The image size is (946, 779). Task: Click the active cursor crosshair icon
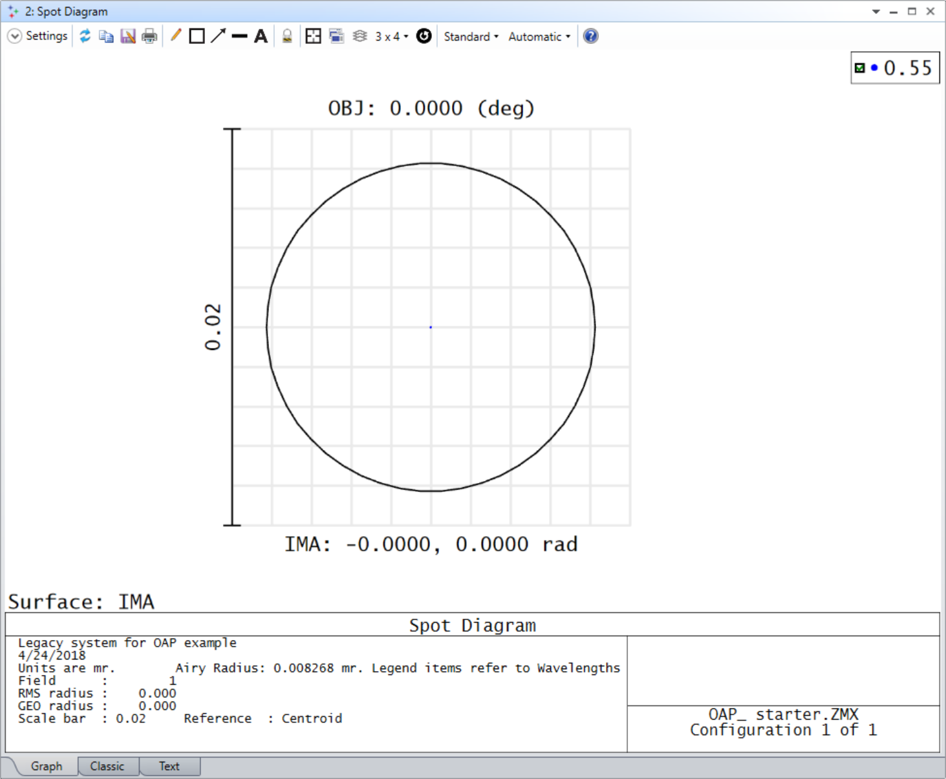pyautogui.click(x=314, y=36)
